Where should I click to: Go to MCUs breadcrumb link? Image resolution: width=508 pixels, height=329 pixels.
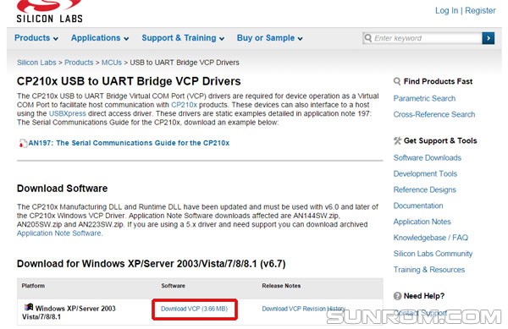tap(112, 63)
